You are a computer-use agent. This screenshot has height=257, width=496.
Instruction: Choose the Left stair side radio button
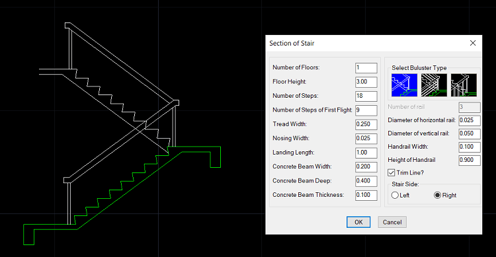point(395,195)
